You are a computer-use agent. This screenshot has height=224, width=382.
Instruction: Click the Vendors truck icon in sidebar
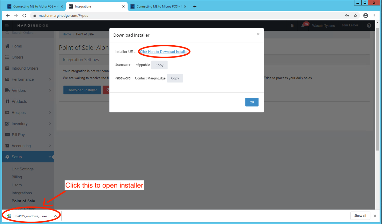pyautogui.click(x=7, y=90)
